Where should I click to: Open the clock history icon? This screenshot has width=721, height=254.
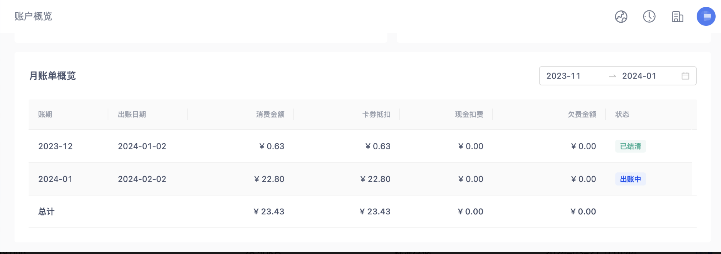pos(649,17)
